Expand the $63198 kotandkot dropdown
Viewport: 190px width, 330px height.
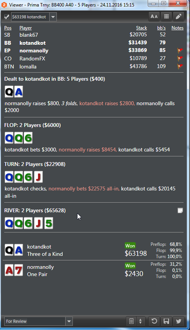click(x=53, y=17)
